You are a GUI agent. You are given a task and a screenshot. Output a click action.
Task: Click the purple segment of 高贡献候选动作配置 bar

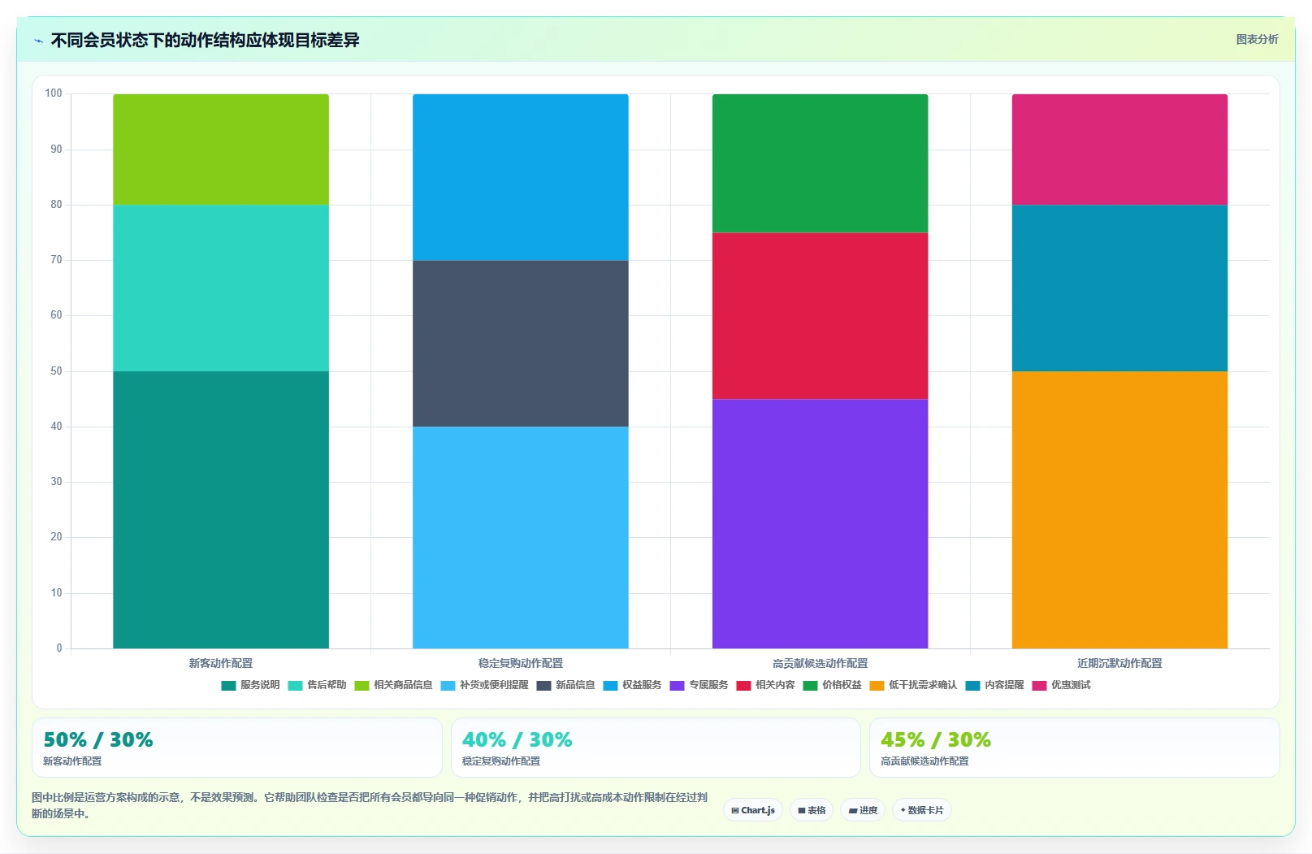pyautogui.click(x=821, y=523)
